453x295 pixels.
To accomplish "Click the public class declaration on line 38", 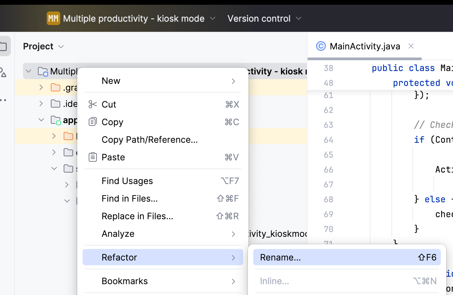I will click(x=403, y=68).
